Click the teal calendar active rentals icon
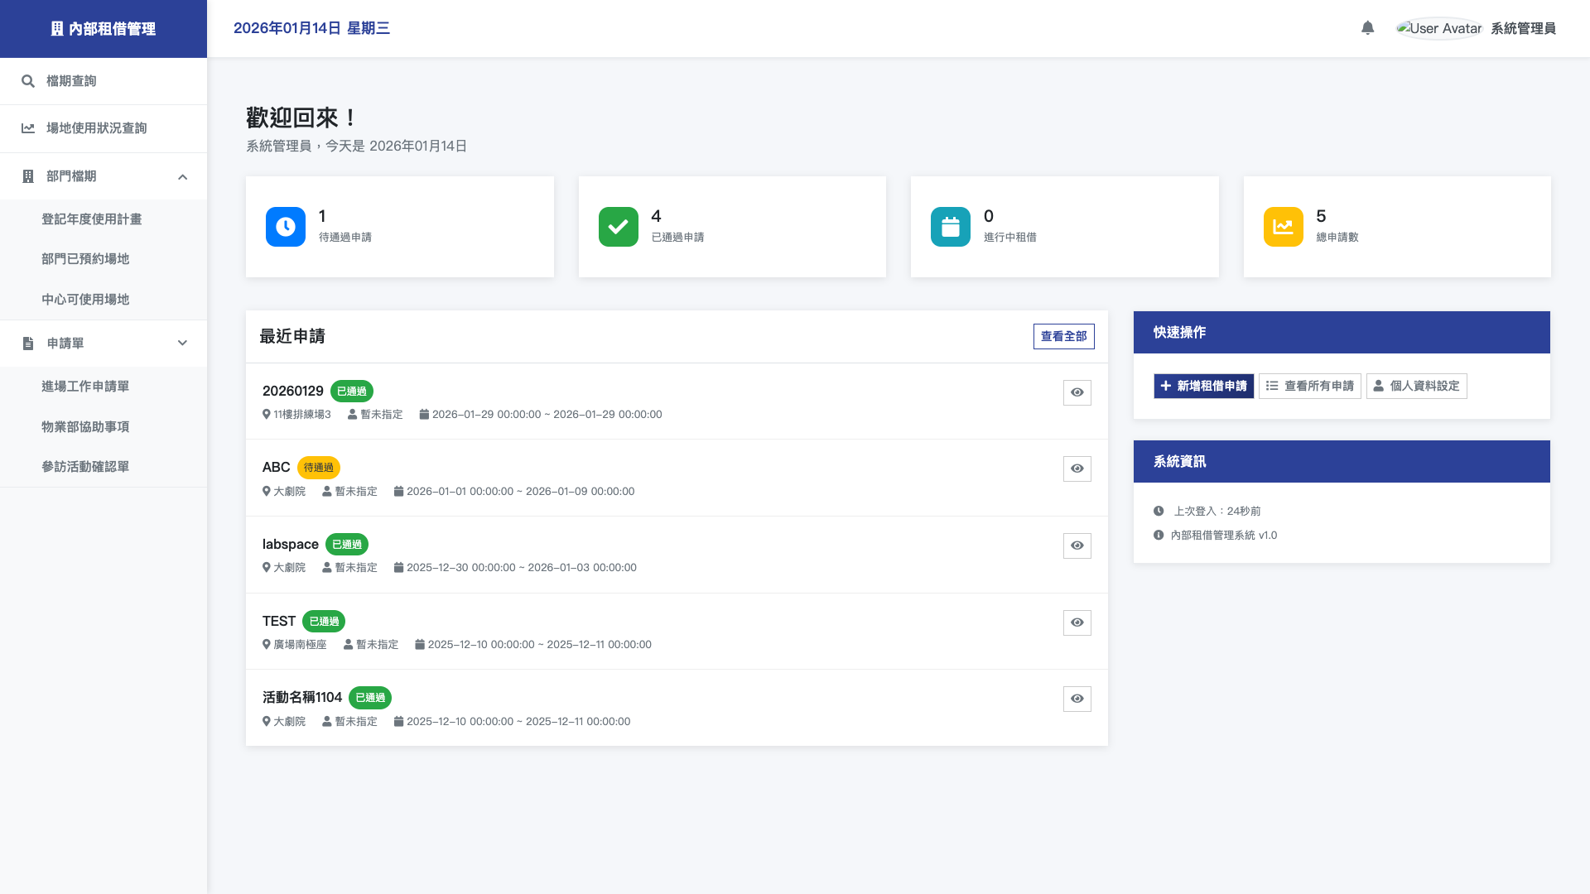Viewport: 1590px width, 894px height. pos(950,227)
